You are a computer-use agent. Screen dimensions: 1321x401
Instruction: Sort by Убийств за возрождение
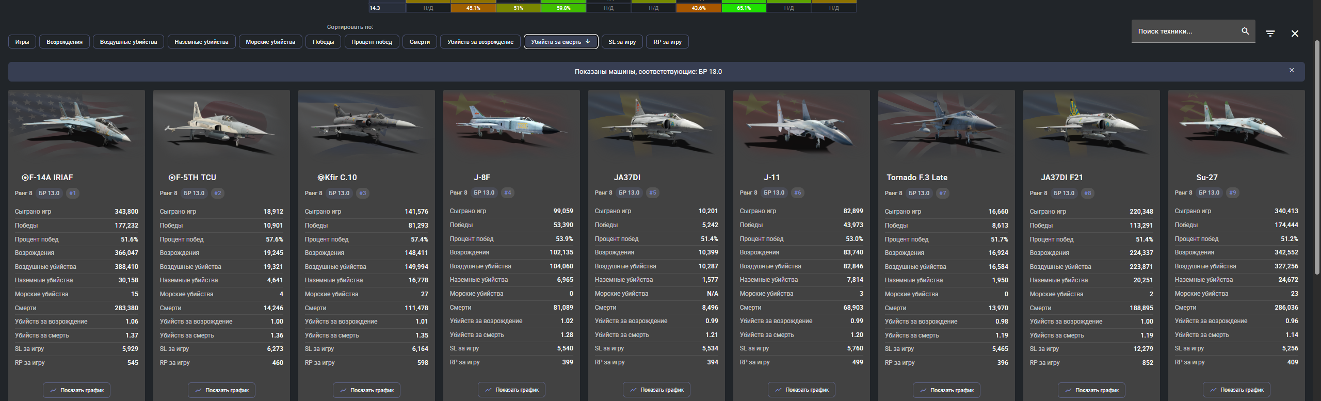tap(480, 42)
